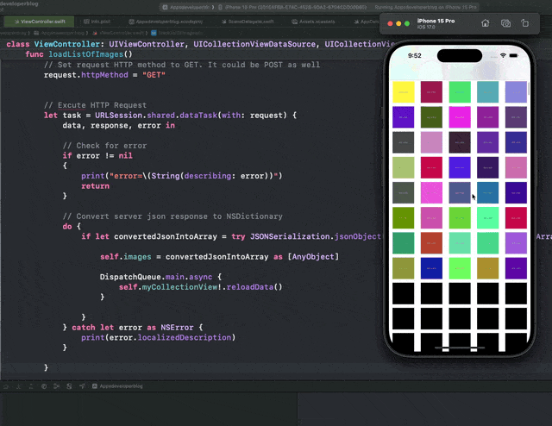Click the "loadListOfImages" function name
552x426 pixels.
86,54
